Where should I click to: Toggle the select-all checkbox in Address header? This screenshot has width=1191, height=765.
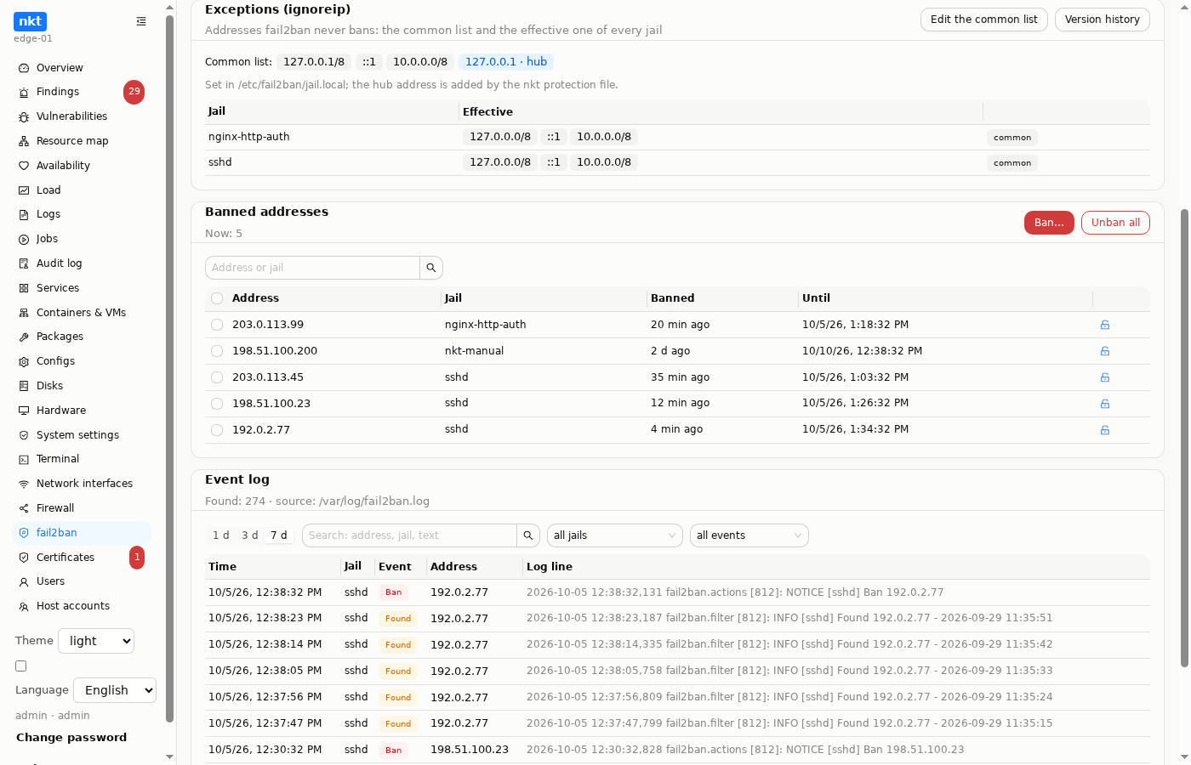[217, 298]
